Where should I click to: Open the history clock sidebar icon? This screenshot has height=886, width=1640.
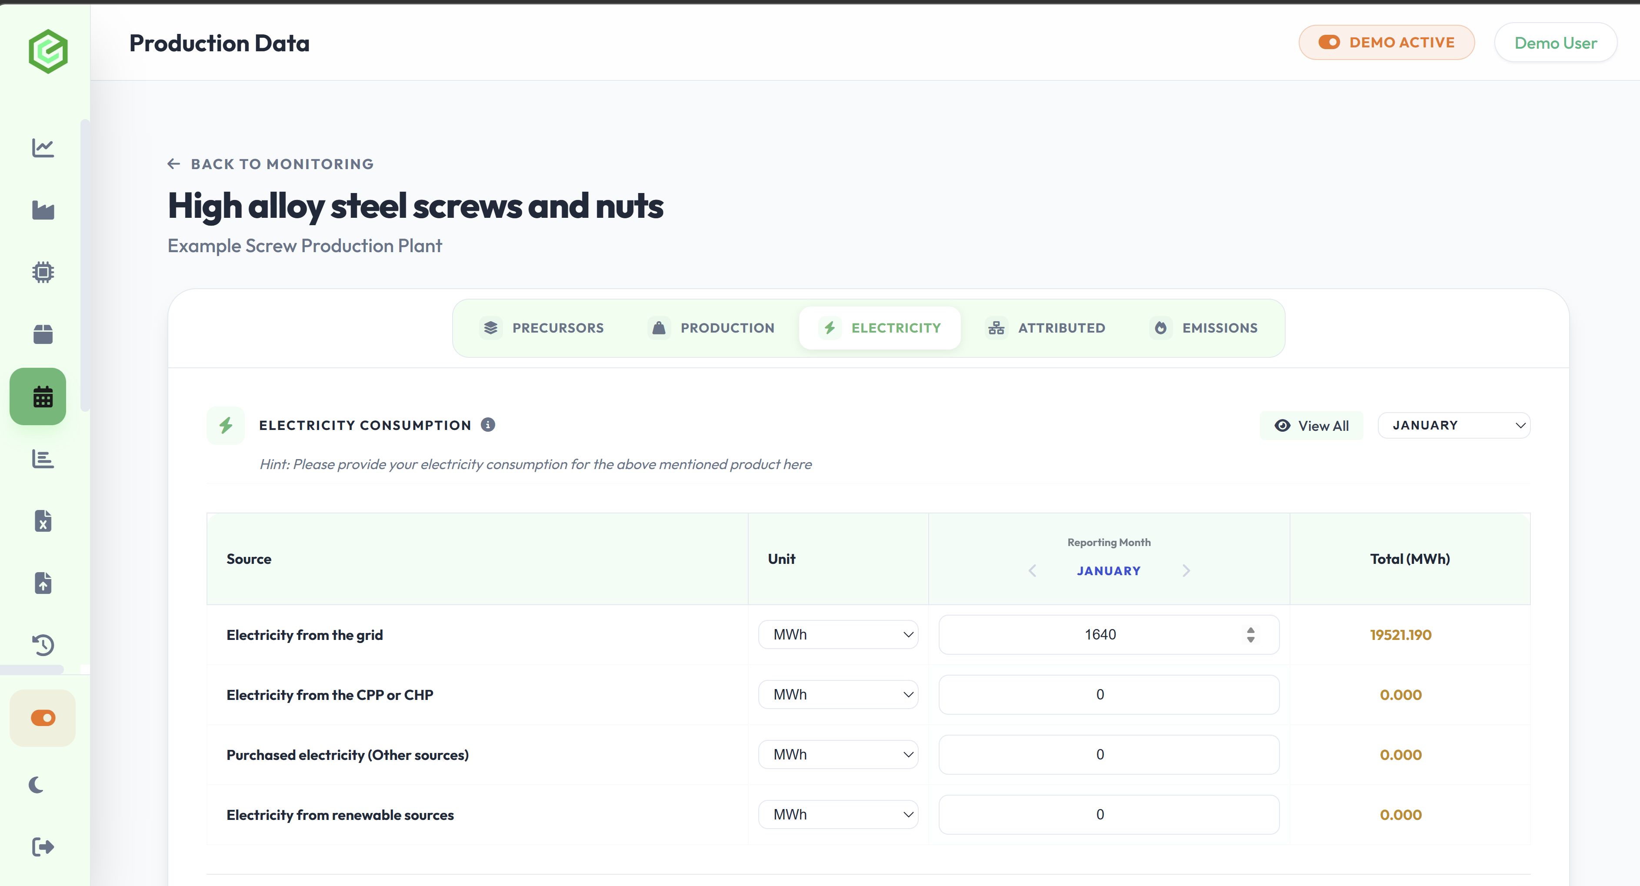coord(43,645)
